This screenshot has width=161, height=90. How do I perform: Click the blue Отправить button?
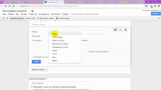(156, 13)
